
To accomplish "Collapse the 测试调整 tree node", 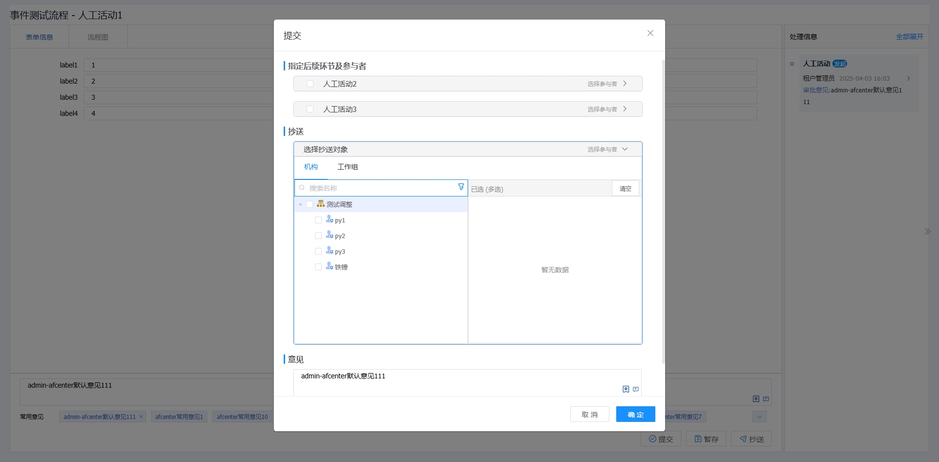I will click(300, 204).
